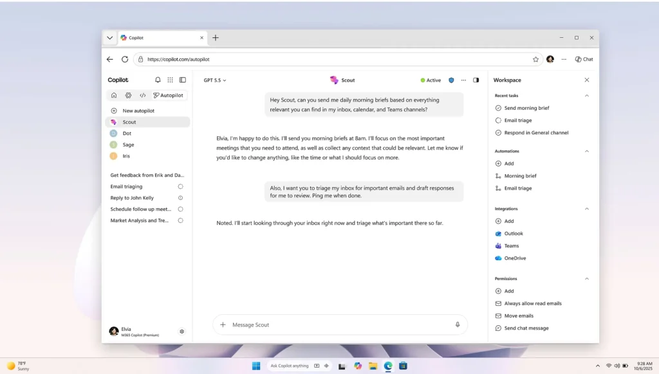
Task: Open the browser tab list dropdown
Action: point(109,38)
